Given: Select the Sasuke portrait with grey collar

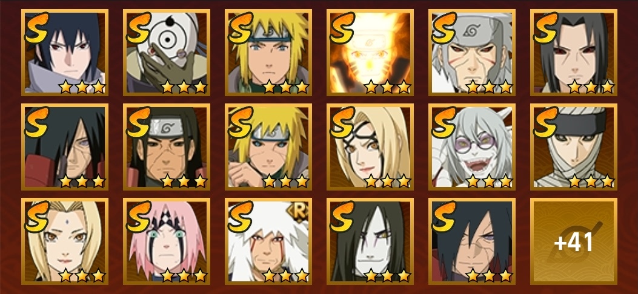Looking at the screenshot, I should pos(65,53).
